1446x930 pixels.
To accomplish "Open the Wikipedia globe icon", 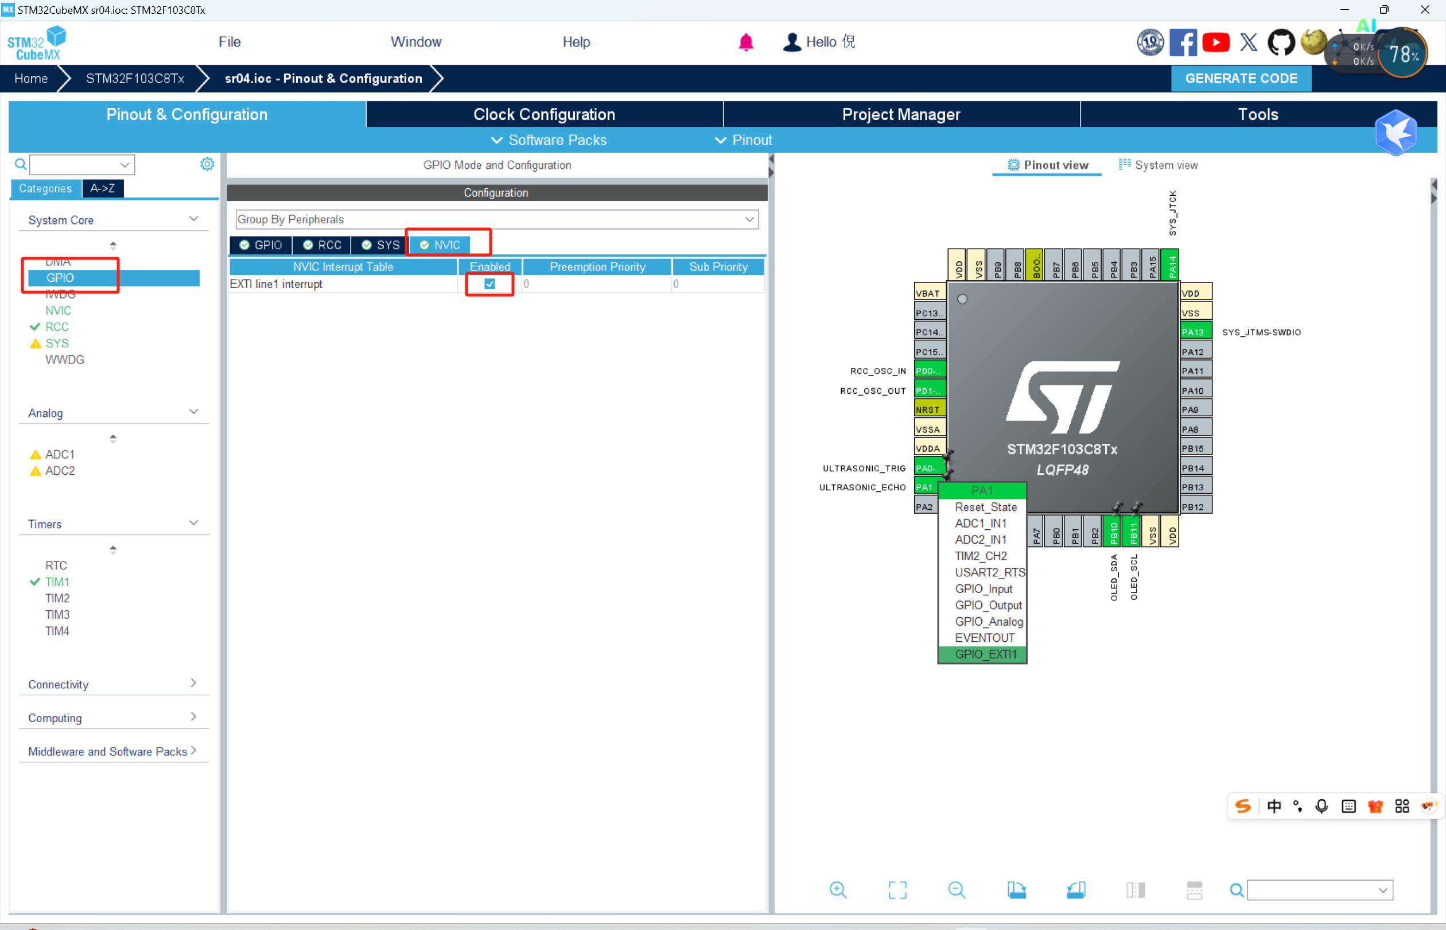I will pyautogui.click(x=1313, y=42).
